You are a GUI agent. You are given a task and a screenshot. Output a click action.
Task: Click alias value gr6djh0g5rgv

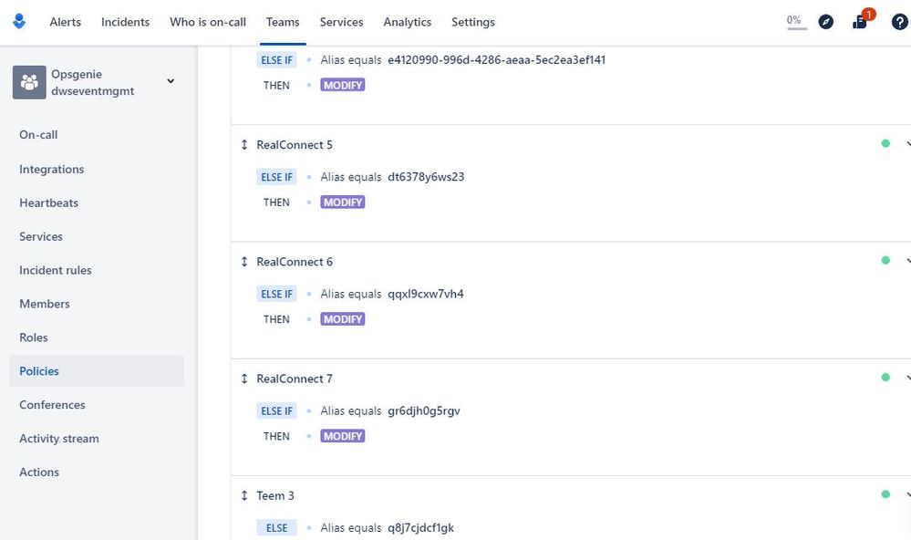[423, 410]
